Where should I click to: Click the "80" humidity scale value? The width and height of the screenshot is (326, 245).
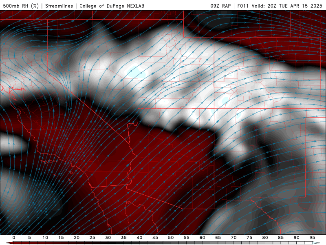pyautogui.click(x=265, y=238)
